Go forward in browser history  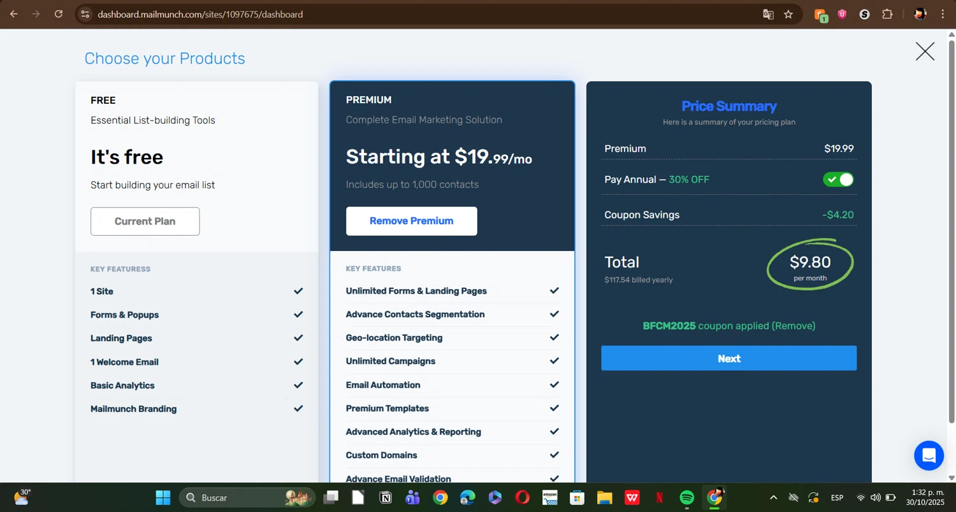[x=36, y=14]
